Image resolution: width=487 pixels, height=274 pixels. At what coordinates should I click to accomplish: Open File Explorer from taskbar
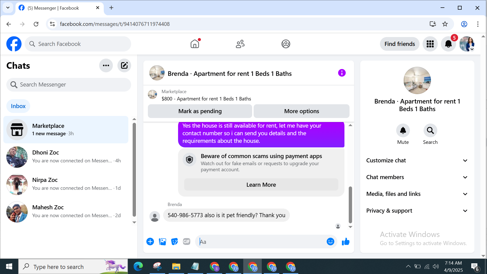click(176, 266)
